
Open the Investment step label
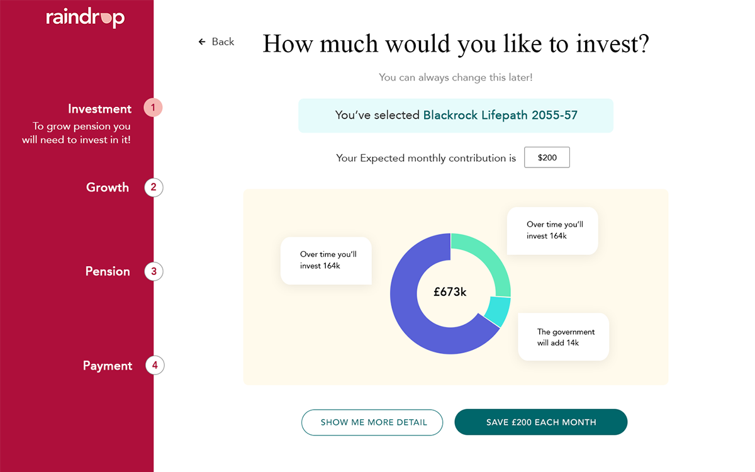click(100, 109)
